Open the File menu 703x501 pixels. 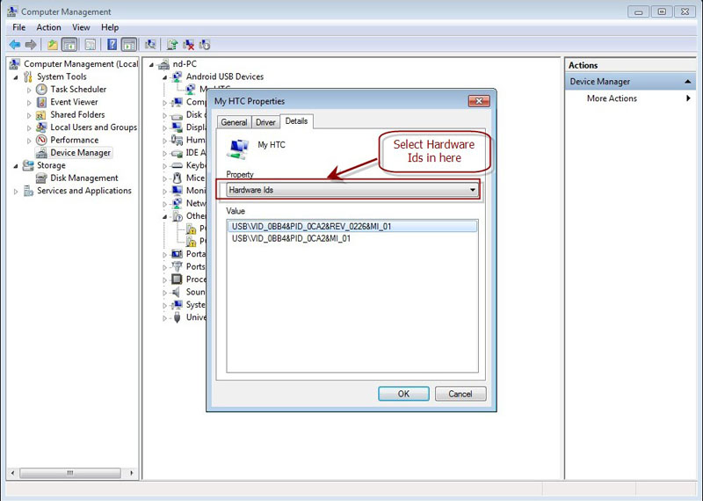click(x=18, y=27)
